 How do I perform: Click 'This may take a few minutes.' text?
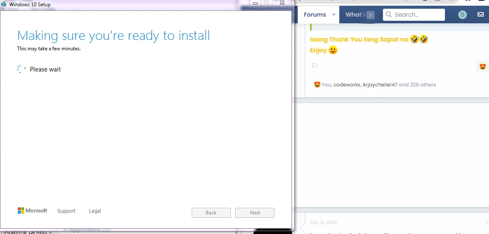[x=49, y=49]
